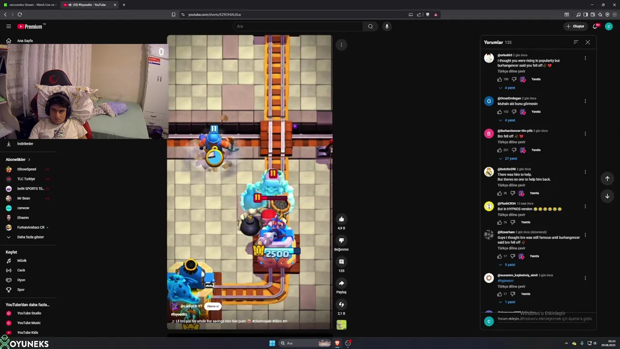
Task: Dislike the comment by @OmerErrdogan
Action: tap(514, 111)
